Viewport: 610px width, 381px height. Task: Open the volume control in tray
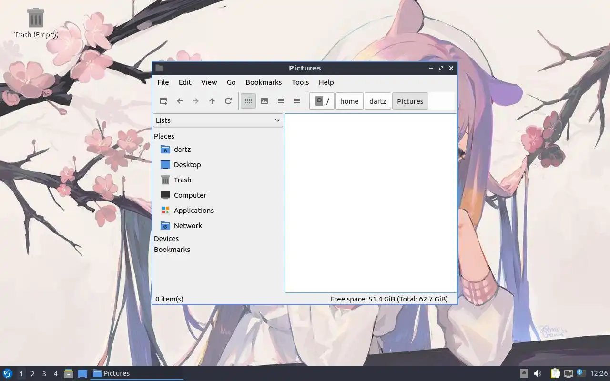coord(538,373)
